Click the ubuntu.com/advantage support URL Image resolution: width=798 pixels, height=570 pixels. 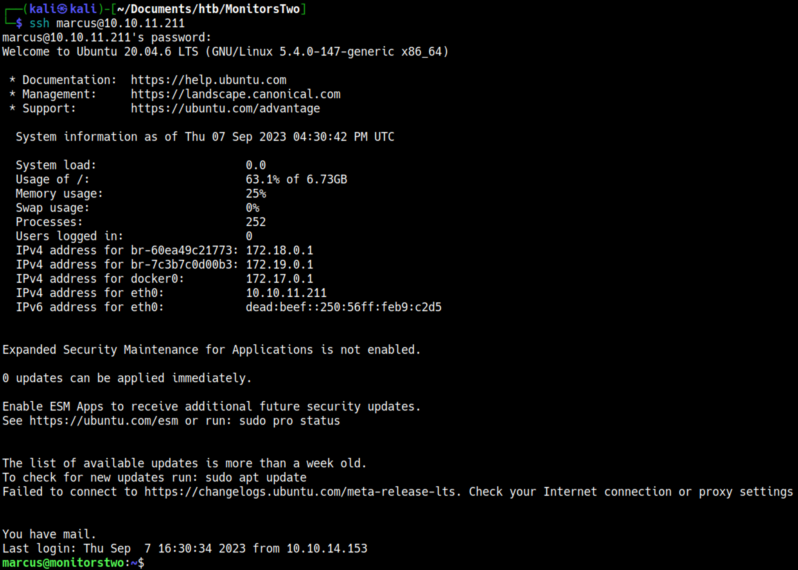[225, 108]
